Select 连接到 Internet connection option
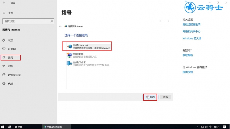230x129 pixels. (89, 47)
